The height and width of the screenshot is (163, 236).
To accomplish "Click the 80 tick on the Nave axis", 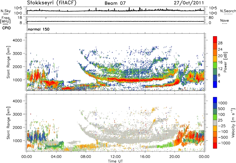I will point(211,18).
